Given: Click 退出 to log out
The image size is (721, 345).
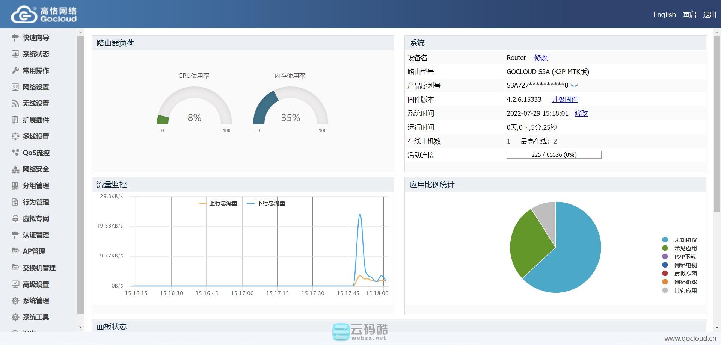Looking at the screenshot, I should tap(709, 14).
